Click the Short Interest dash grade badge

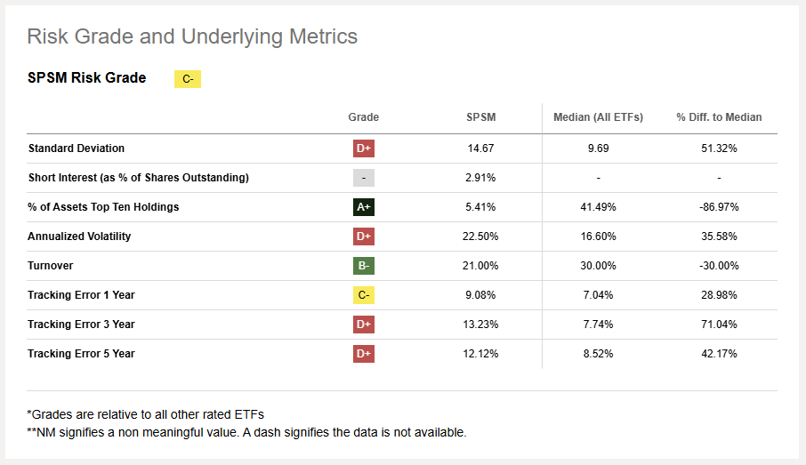(x=363, y=178)
